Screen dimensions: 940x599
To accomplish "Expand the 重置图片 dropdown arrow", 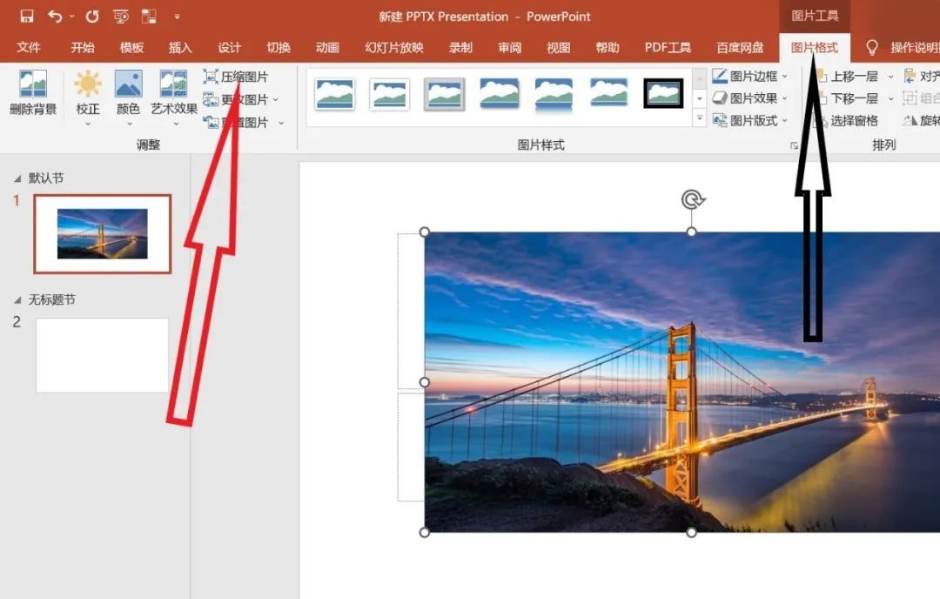I will 280,122.
